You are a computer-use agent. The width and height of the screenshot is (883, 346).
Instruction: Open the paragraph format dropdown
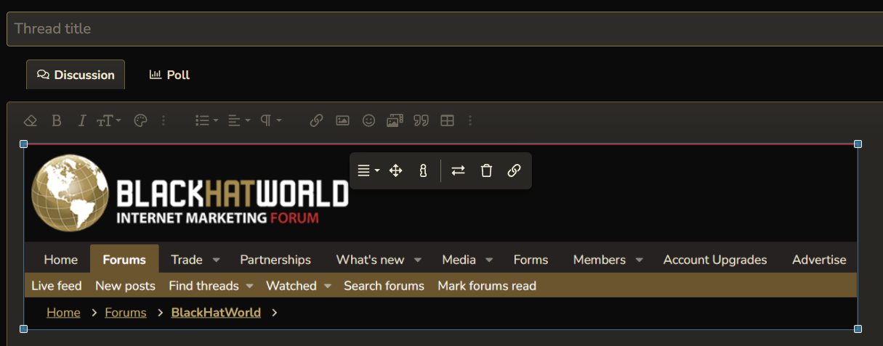click(270, 120)
